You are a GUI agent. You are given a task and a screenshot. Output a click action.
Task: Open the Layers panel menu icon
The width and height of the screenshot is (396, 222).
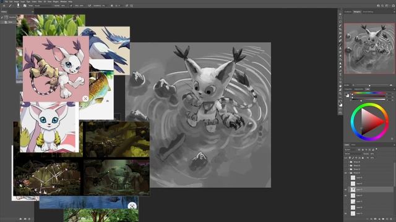[x=395, y=145]
